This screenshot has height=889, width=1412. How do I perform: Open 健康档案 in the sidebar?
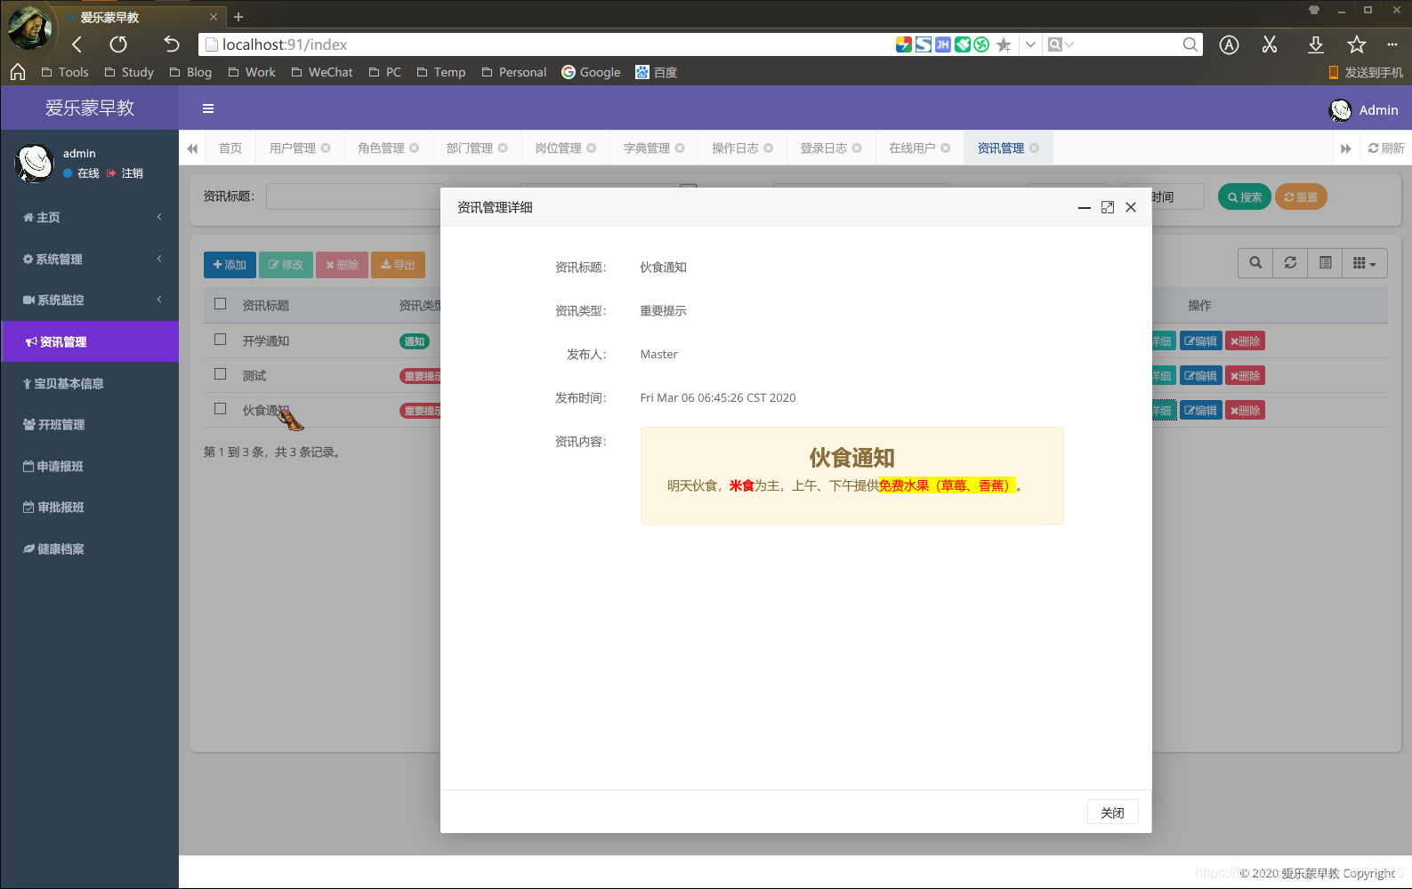pyautogui.click(x=90, y=549)
